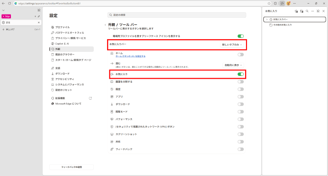
Task: Open パスワードとオートフィル settings
Action: click(x=72, y=33)
